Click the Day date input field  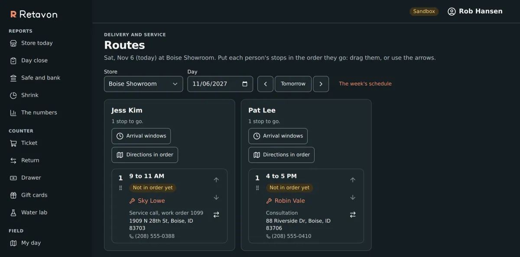tap(220, 84)
